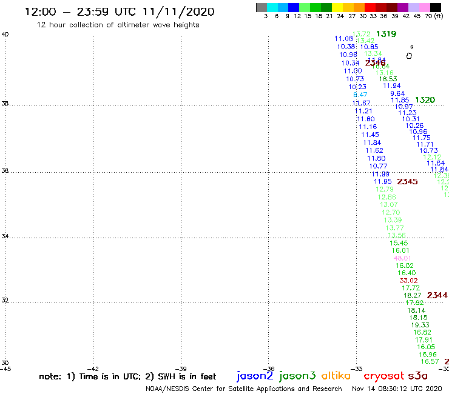The height and width of the screenshot is (394, 449).
Task: Click the 10.77 wave height value
Action: (x=378, y=166)
